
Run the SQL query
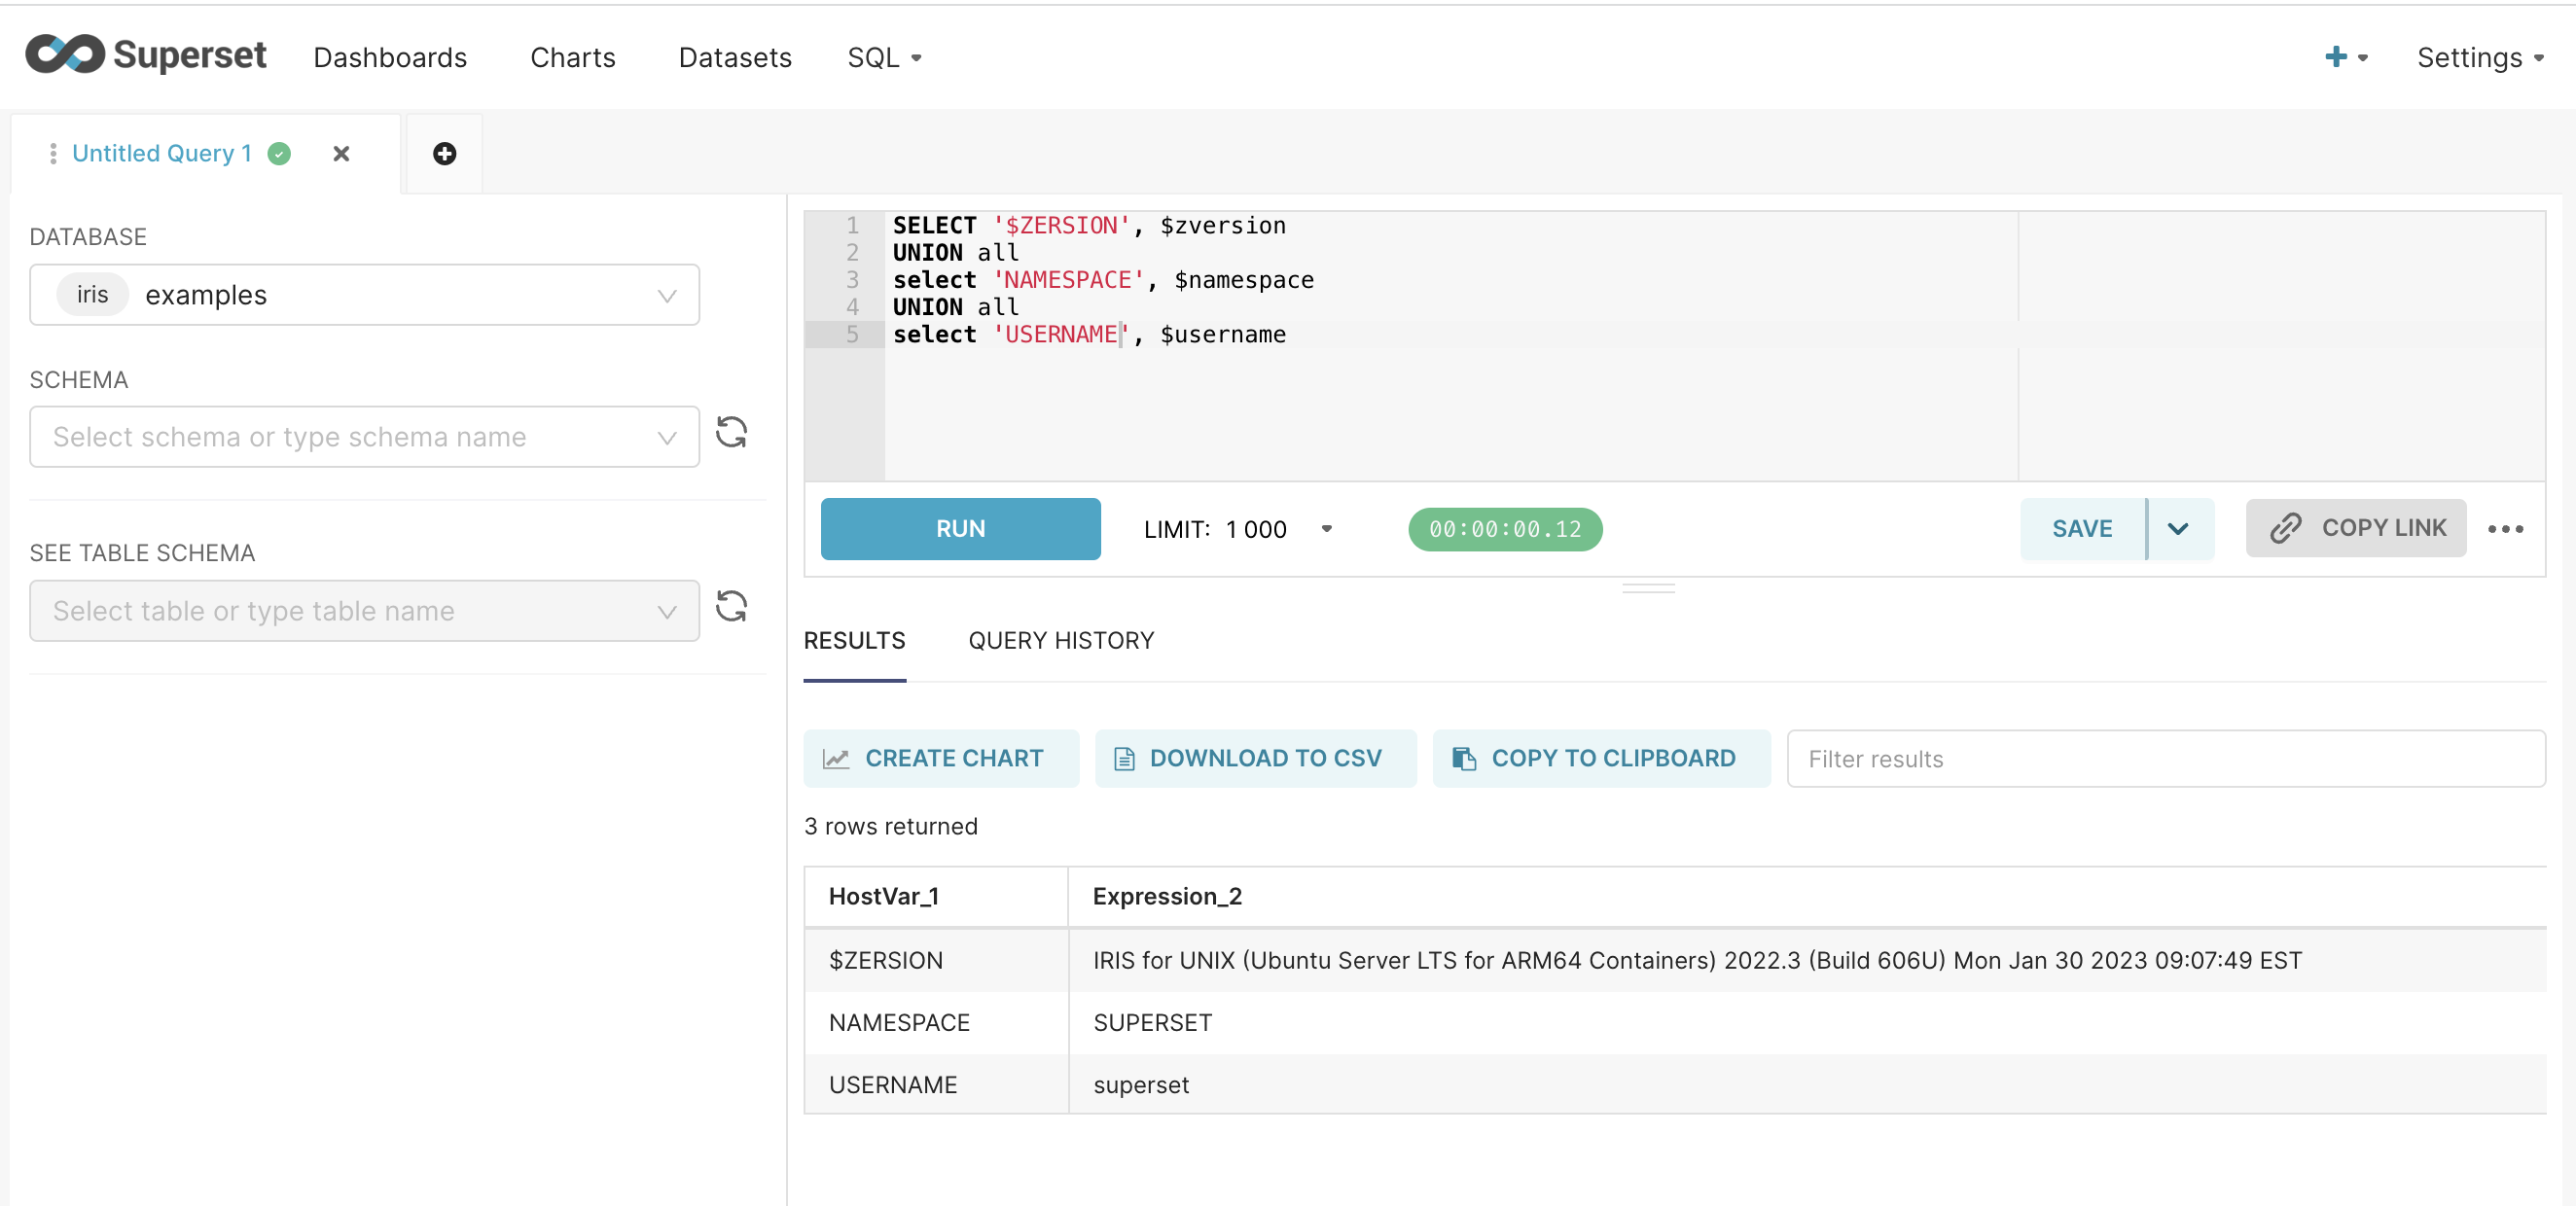pyautogui.click(x=960, y=529)
